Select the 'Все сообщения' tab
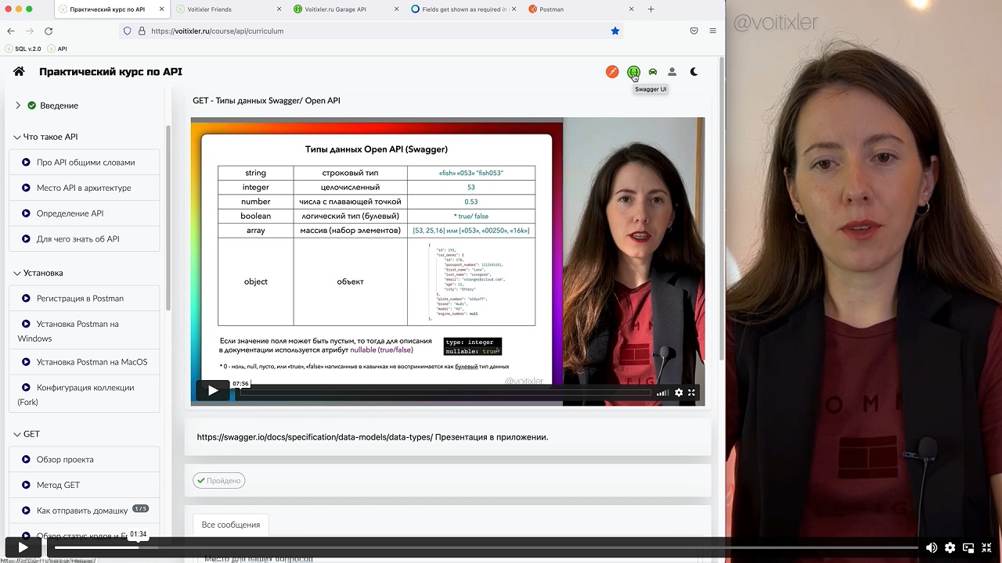The width and height of the screenshot is (1002, 563). pos(230,525)
